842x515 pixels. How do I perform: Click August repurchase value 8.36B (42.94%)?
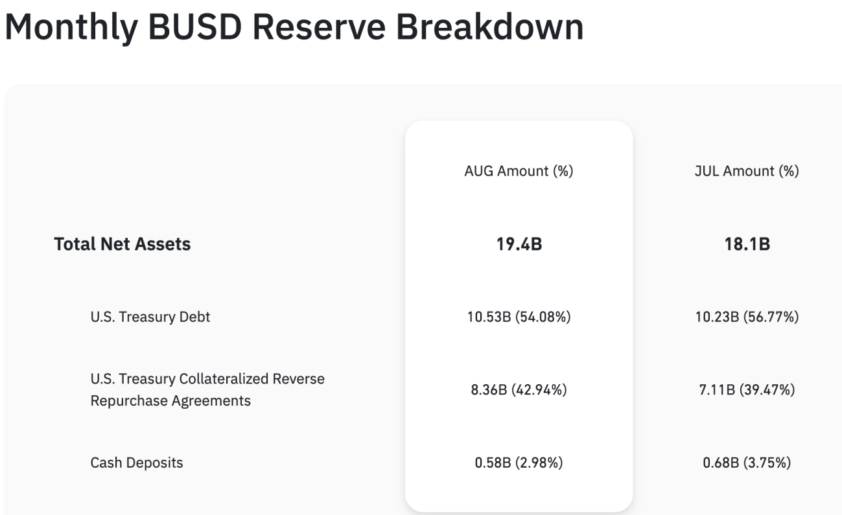[x=519, y=390]
